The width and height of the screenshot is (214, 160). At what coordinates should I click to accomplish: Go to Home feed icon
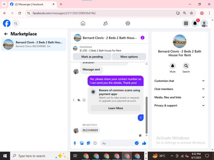point(83,23)
